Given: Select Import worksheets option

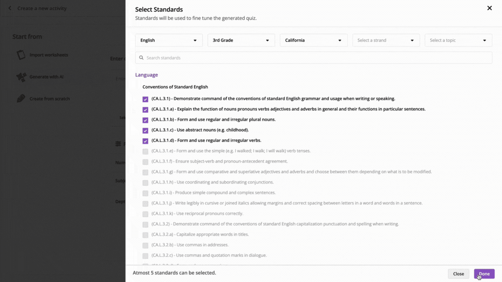Looking at the screenshot, I should (42, 55).
